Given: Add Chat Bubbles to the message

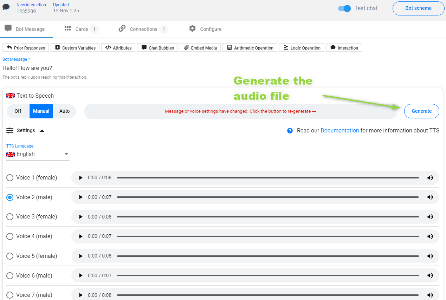Looking at the screenshot, I should pyautogui.click(x=157, y=48).
